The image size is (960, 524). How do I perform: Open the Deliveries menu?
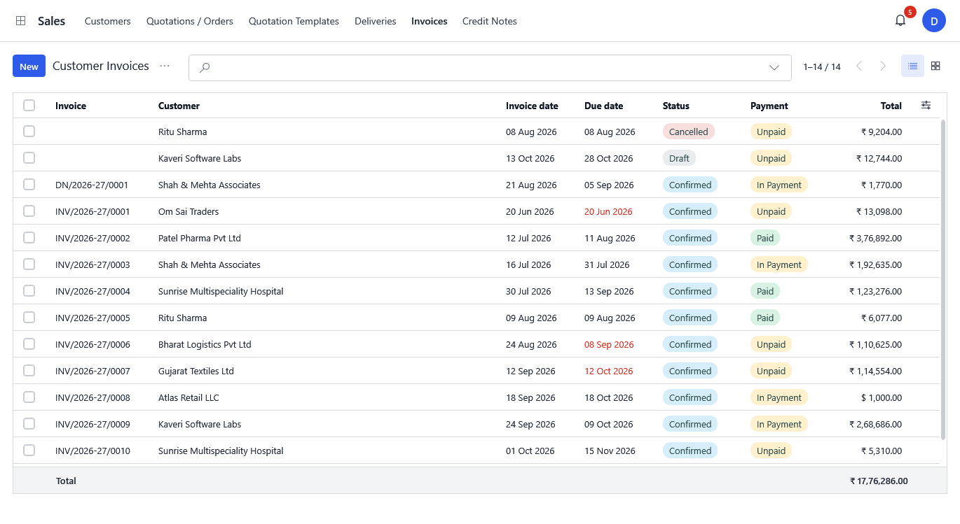coord(376,21)
